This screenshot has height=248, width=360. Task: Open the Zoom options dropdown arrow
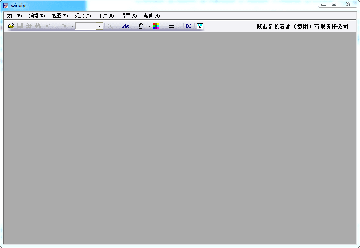point(119,26)
